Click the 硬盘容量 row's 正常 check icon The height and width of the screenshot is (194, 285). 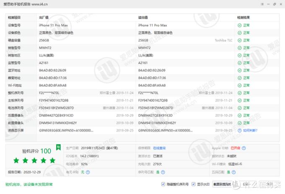coord(240,40)
